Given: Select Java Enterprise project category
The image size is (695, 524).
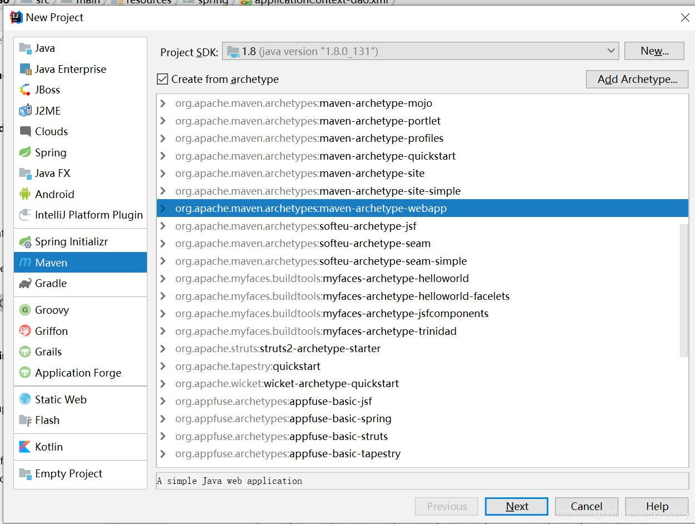Looking at the screenshot, I should tap(80, 69).
